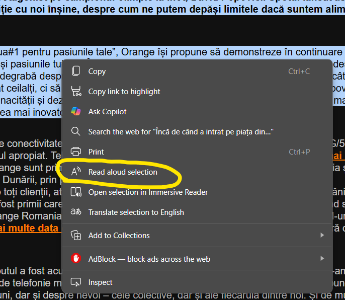Click the colorful Copilot icon
345x300 pixels.
(x=76, y=111)
